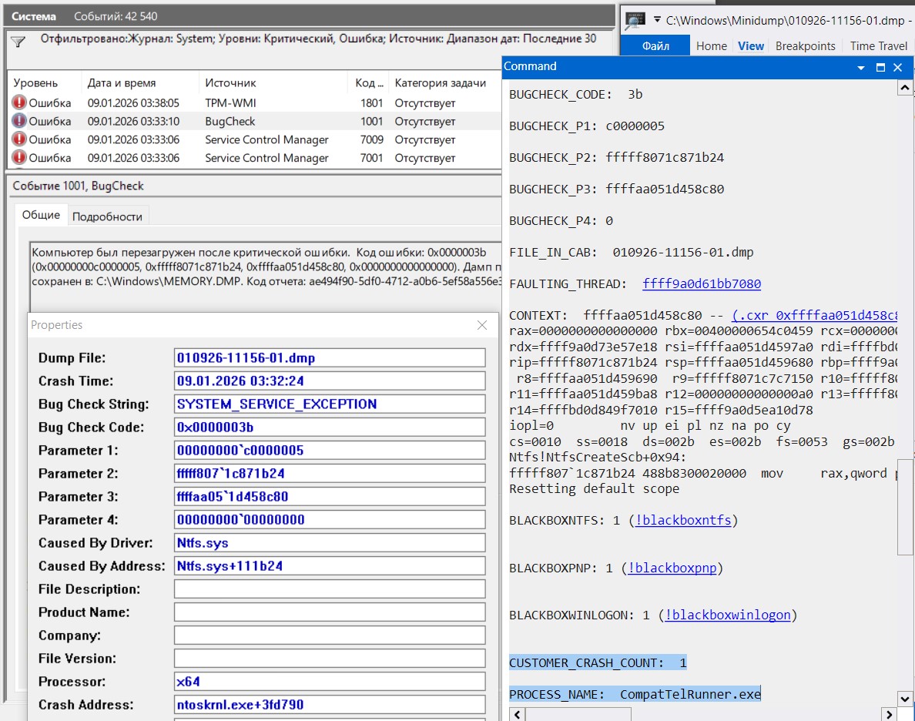Close the Command window pane

click(x=898, y=68)
